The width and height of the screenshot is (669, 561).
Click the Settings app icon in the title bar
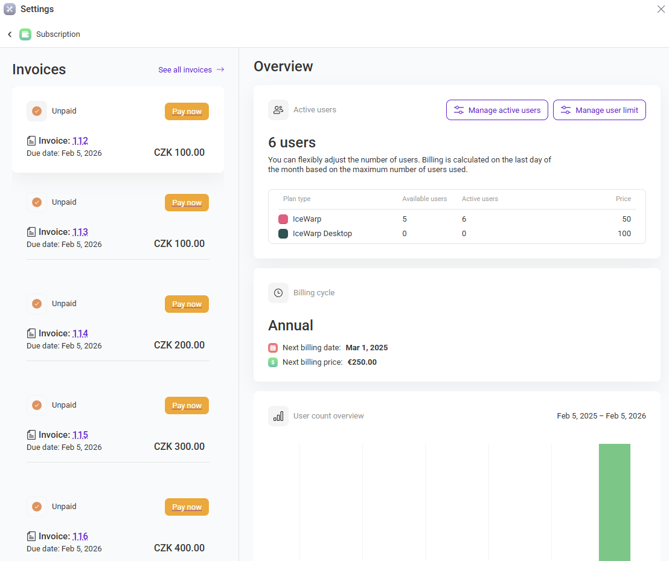click(x=8, y=9)
